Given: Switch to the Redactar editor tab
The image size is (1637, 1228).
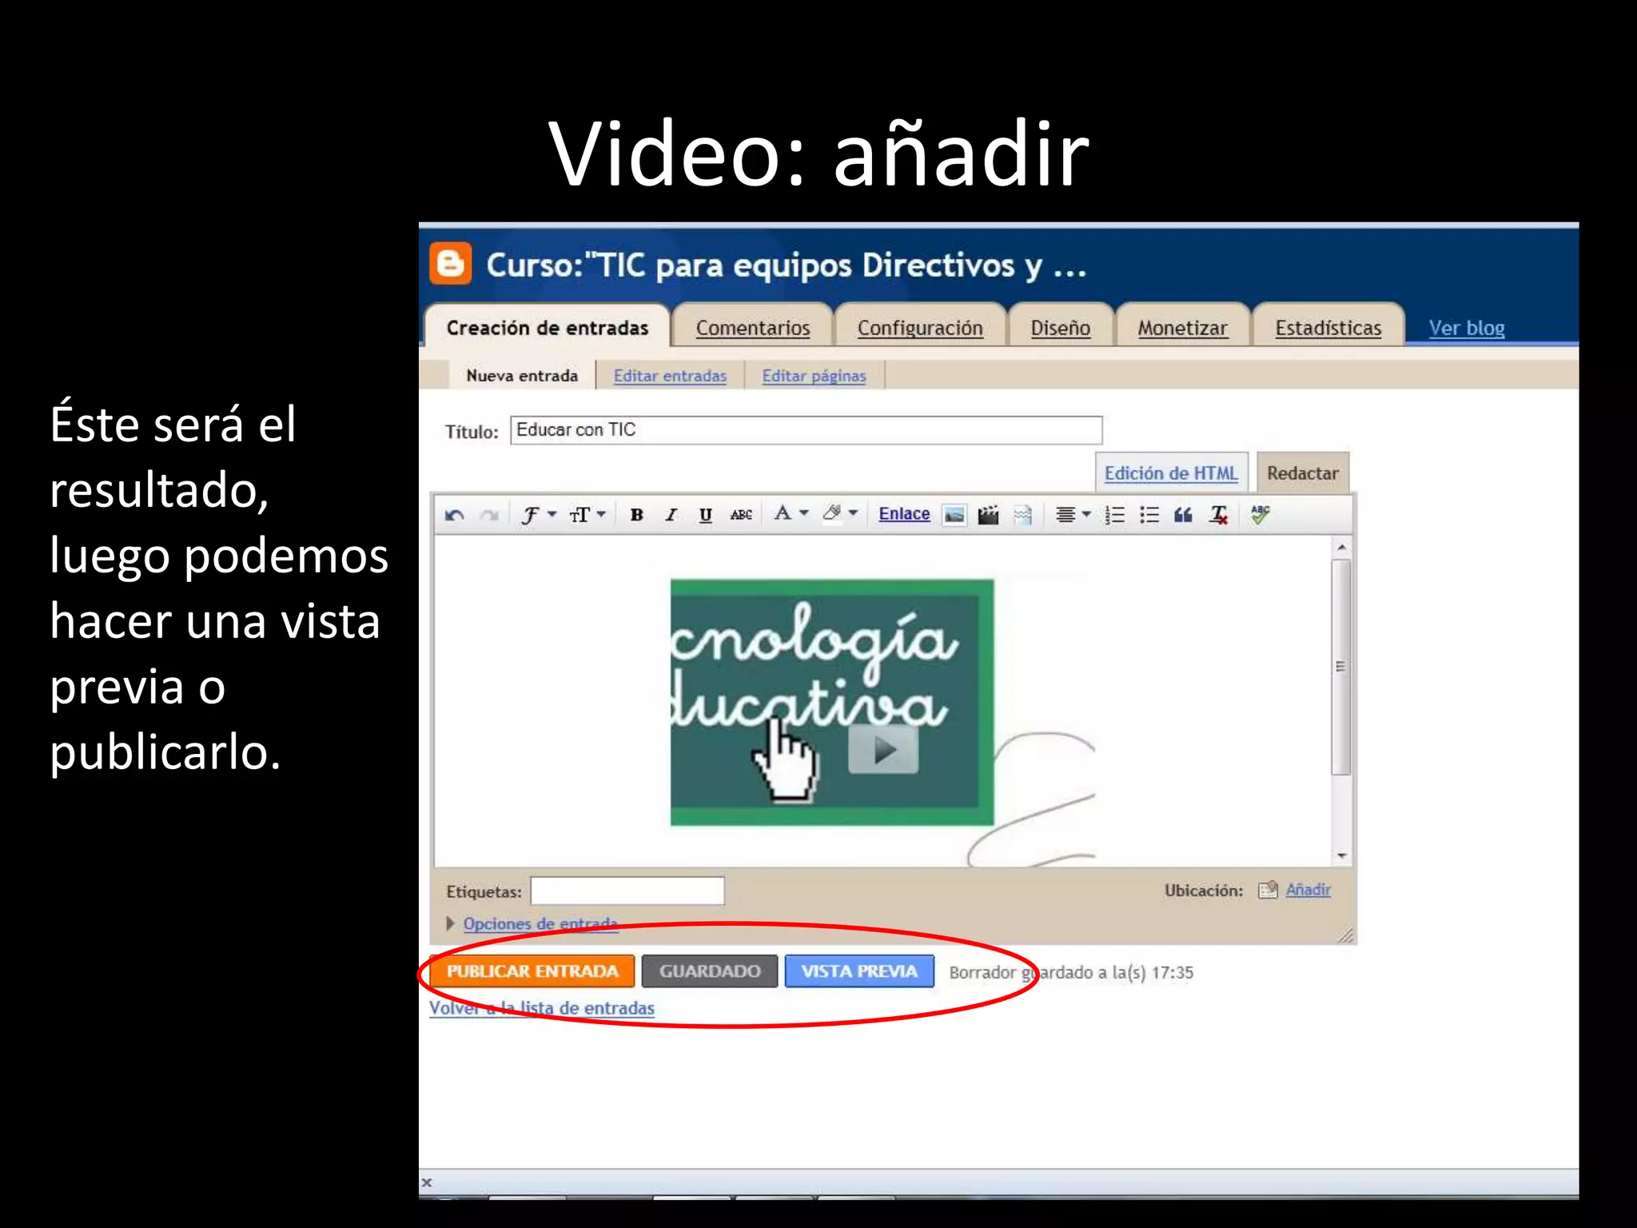Looking at the screenshot, I should coord(1302,472).
